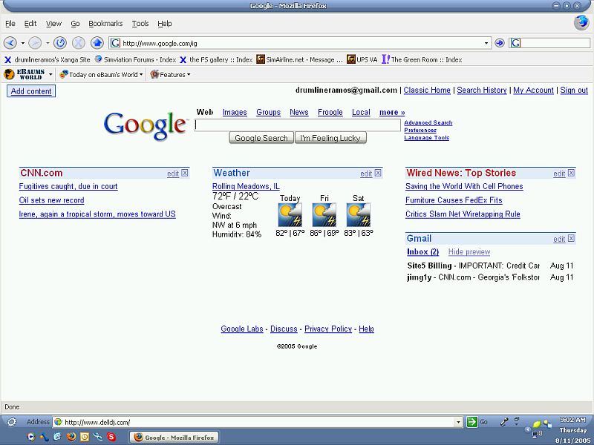Expand the URL bar history dropdown
Screen dimensions: 594x445
(486, 43)
